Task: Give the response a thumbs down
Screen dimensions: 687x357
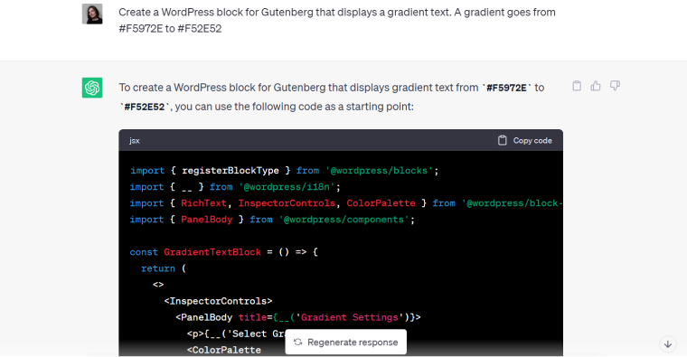Action: [615, 86]
